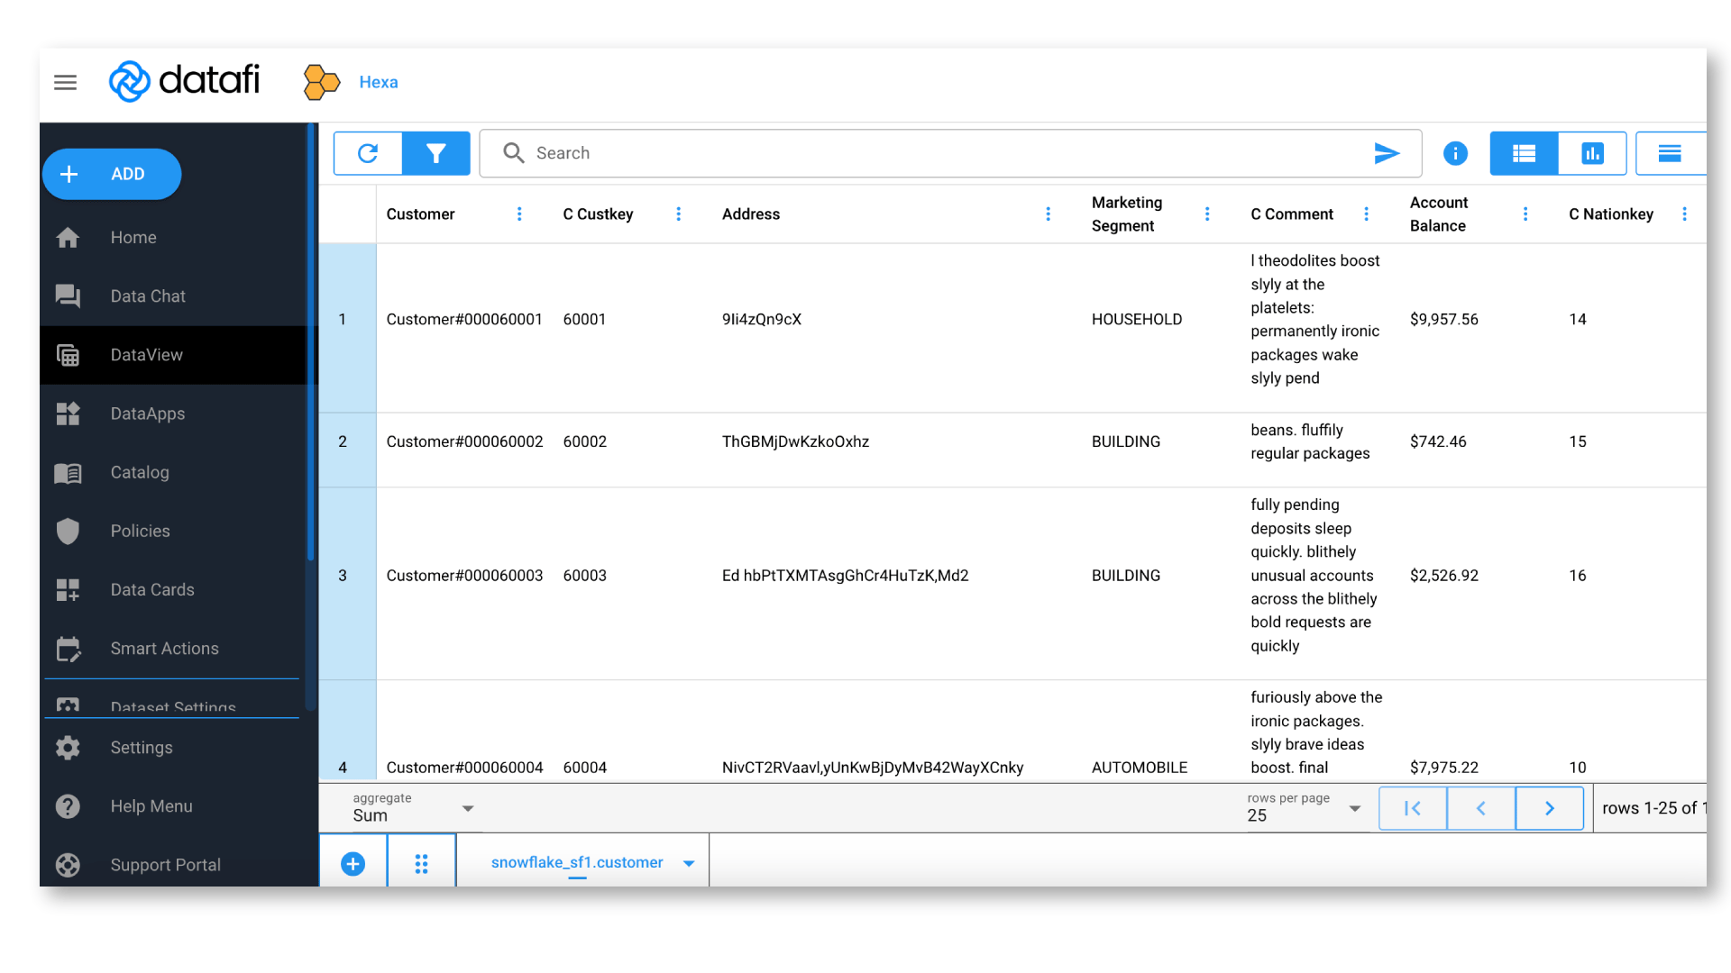Open the hamburger menu icon

pyautogui.click(x=65, y=83)
